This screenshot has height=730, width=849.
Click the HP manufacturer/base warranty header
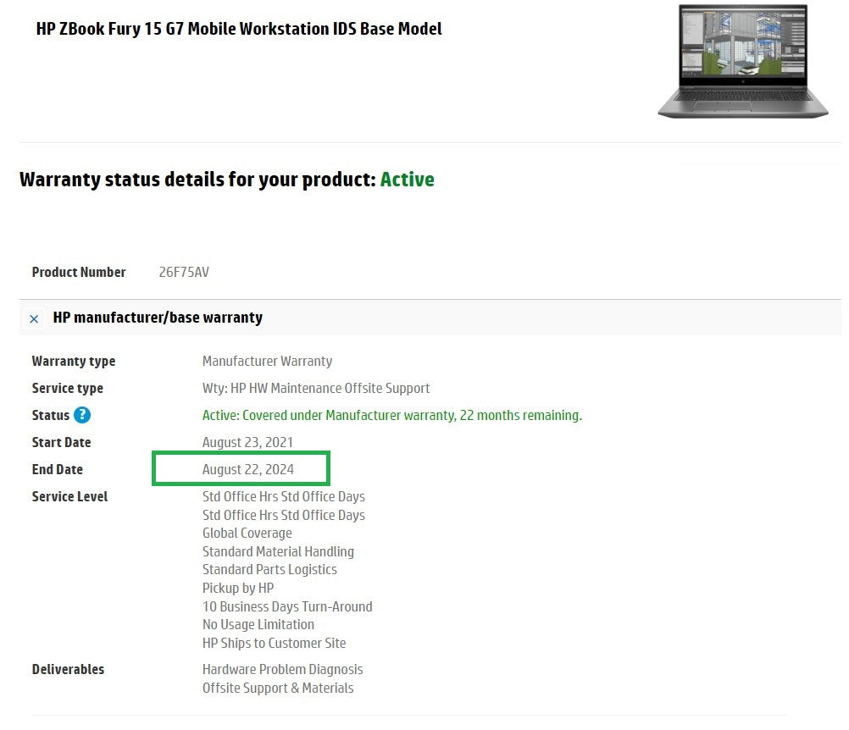tap(158, 318)
